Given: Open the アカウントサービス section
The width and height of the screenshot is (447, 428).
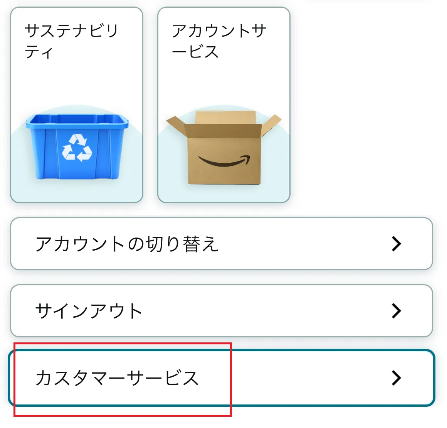Looking at the screenshot, I should 223,104.
